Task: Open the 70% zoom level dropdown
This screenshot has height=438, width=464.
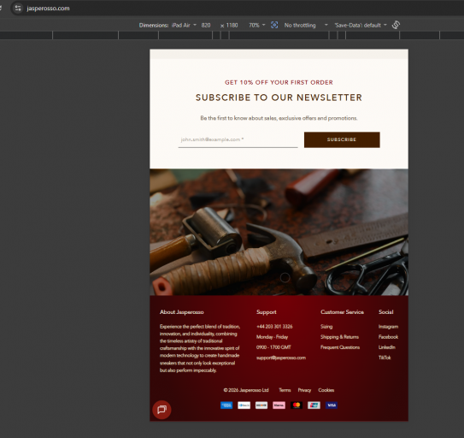Action: (x=257, y=25)
